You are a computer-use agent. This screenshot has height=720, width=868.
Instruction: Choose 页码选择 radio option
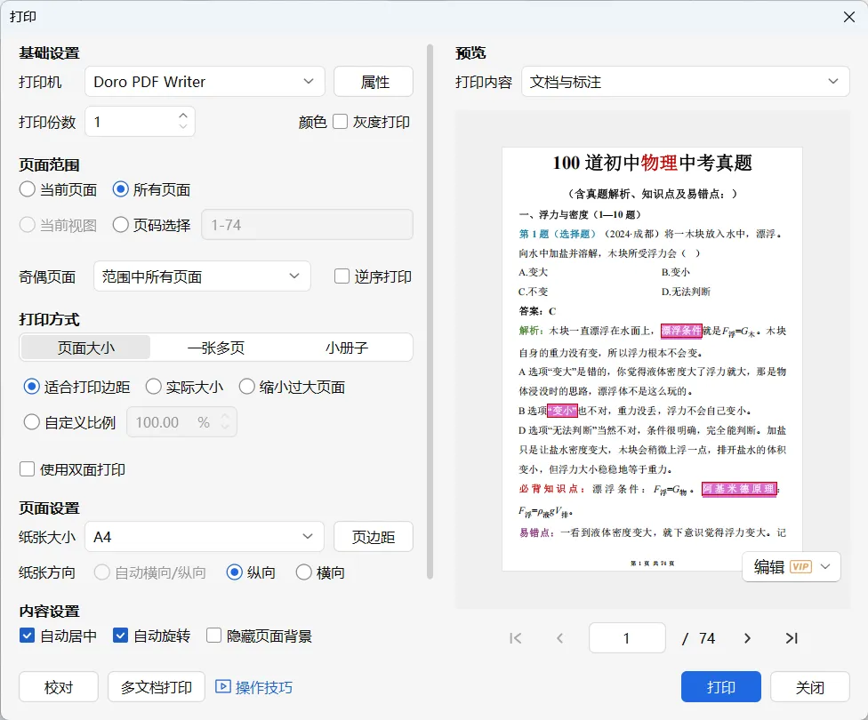pyautogui.click(x=120, y=225)
